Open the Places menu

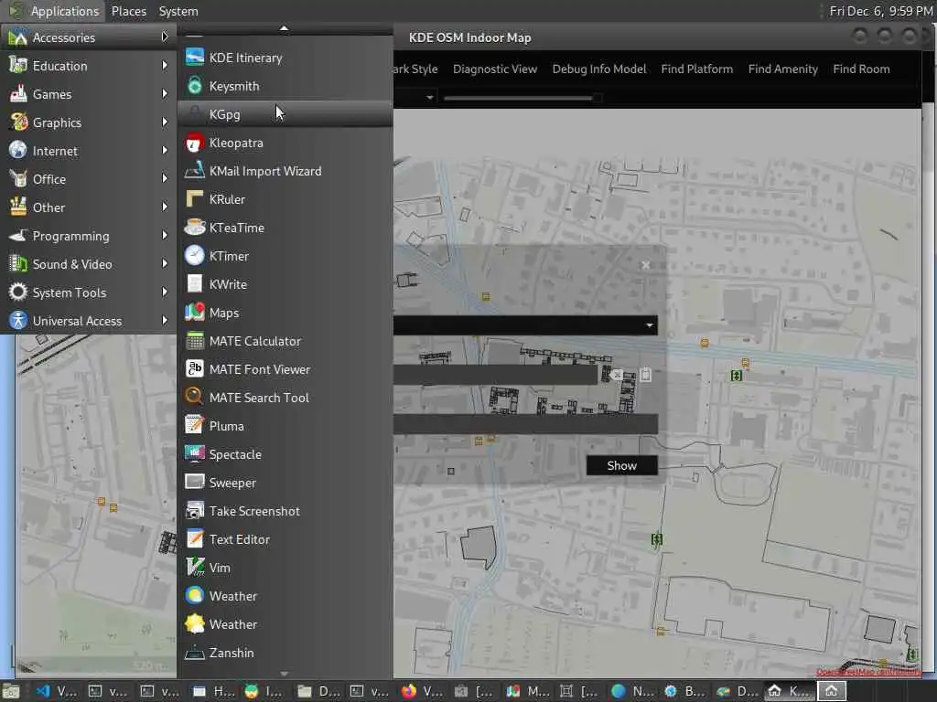click(128, 11)
